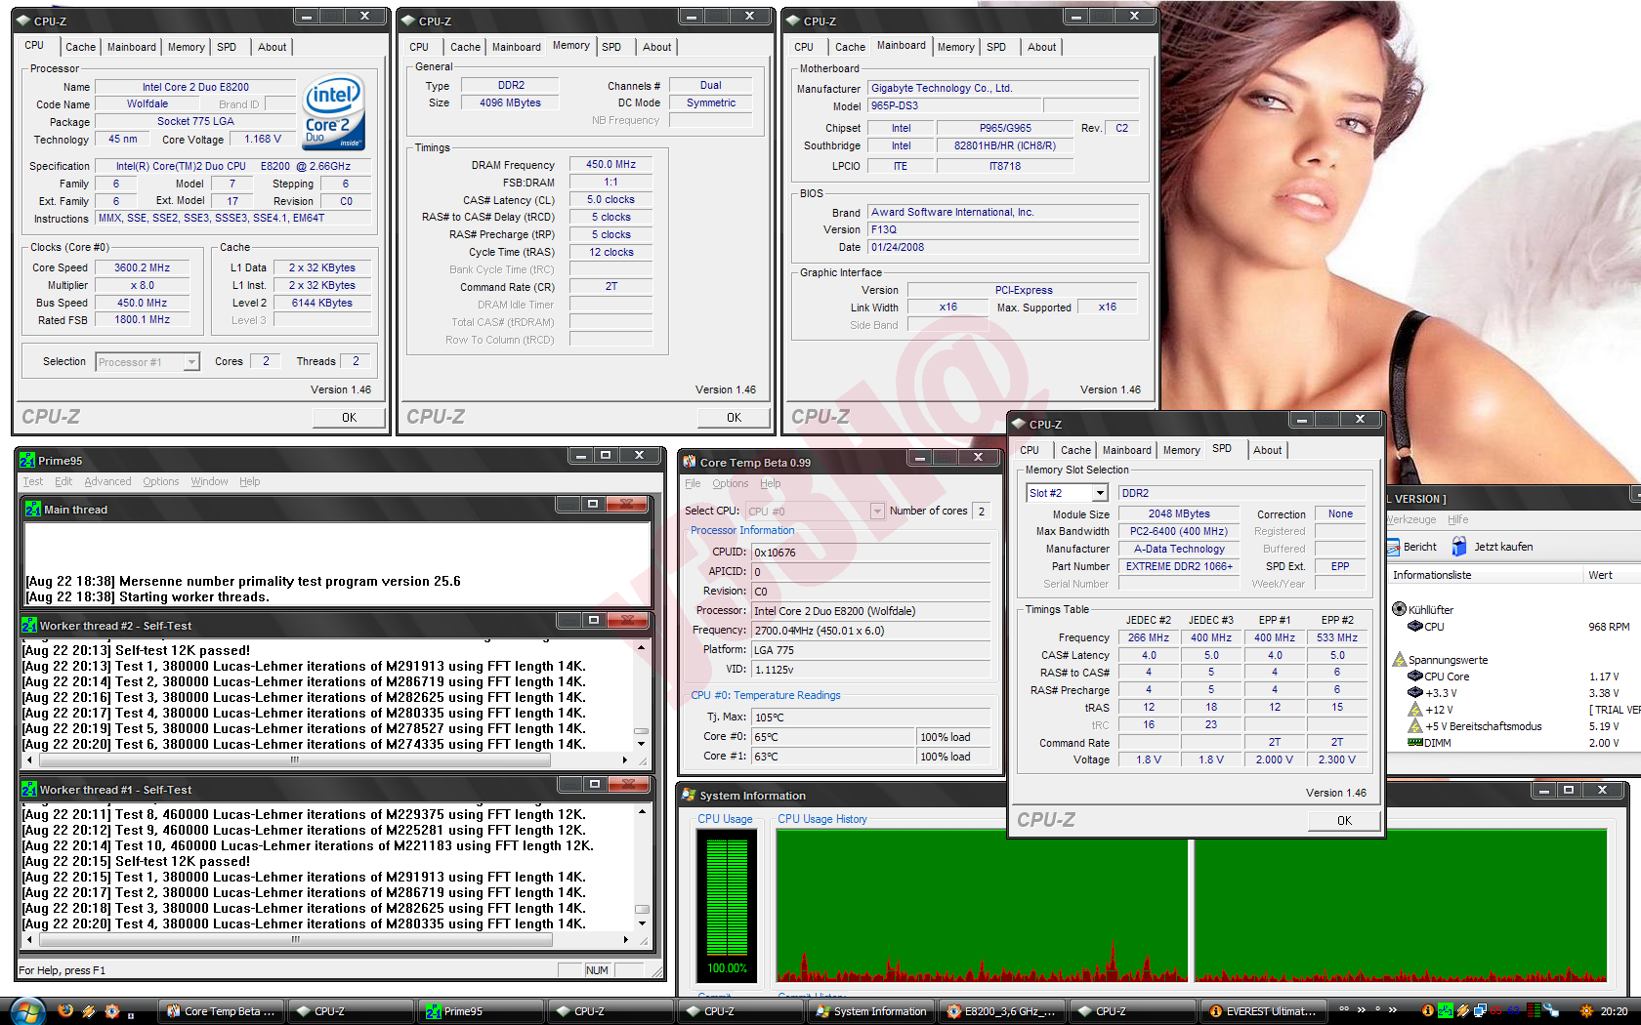1641x1025 pixels.
Task: Click the Informationsliste column header
Action: tap(1485, 575)
